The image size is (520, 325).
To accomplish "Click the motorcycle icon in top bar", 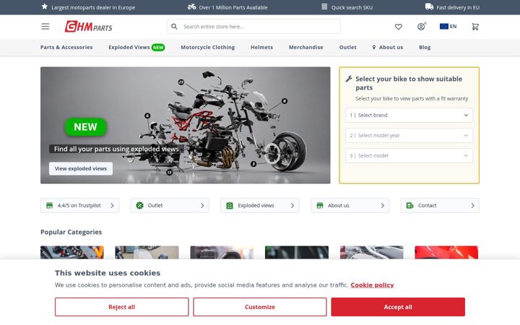I will point(191,6).
